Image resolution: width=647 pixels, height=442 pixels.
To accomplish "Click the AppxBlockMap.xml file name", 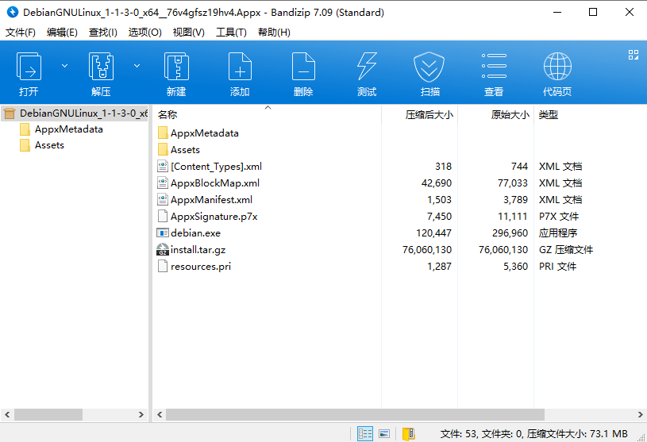I will coord(215,183).
